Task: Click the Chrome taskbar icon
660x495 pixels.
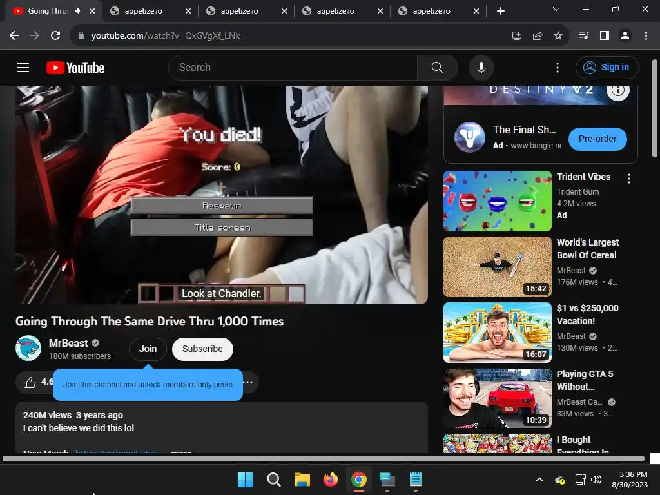Action: pyautogui.click(x=358, y=480)
